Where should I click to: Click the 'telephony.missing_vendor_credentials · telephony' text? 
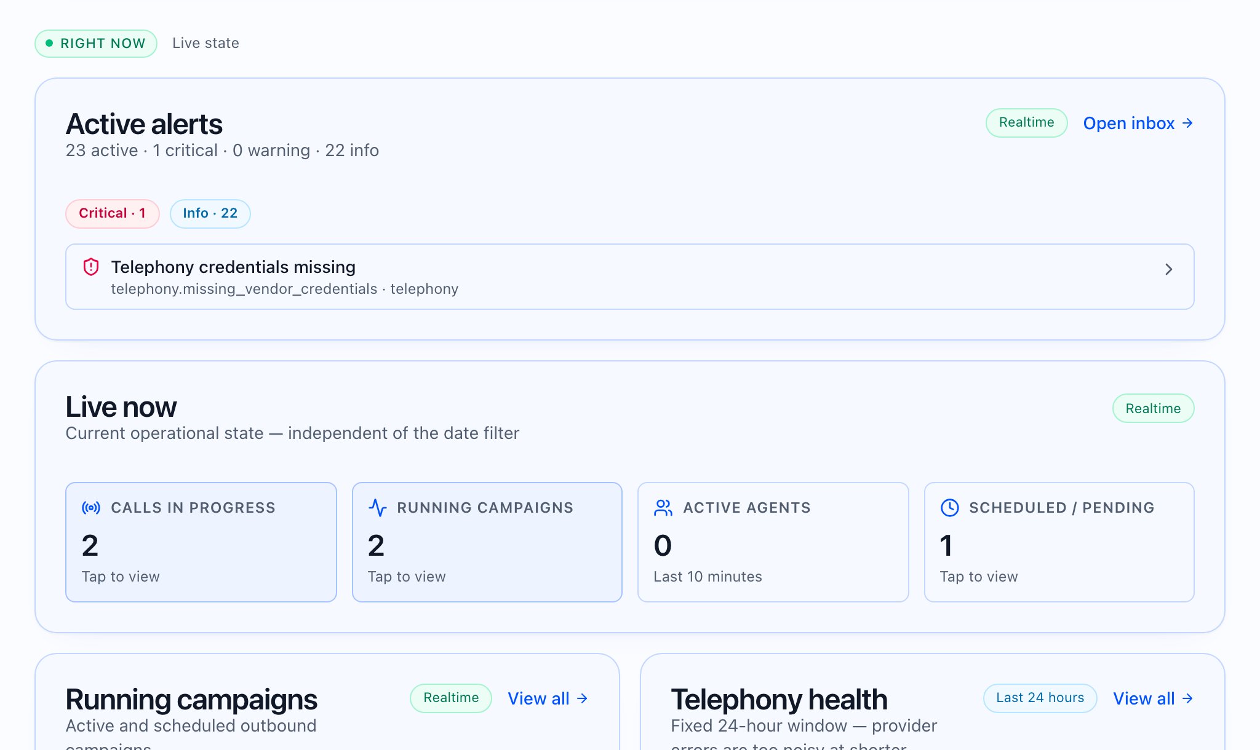click(285, 289)
